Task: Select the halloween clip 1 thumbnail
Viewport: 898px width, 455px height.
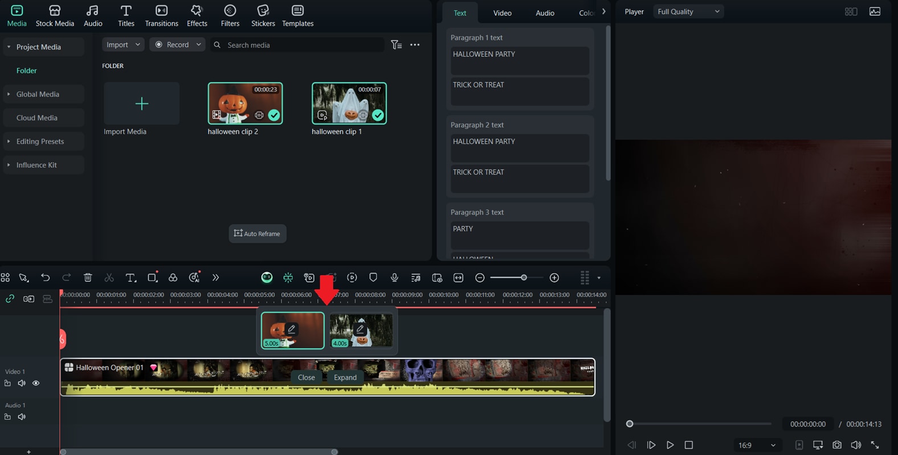Action: pyautogui.click(x=349, y=103)
